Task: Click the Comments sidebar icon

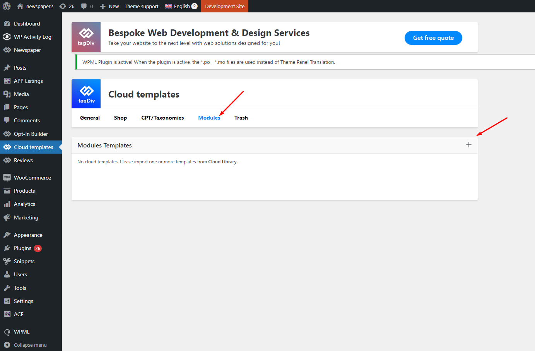Action: 7,120
